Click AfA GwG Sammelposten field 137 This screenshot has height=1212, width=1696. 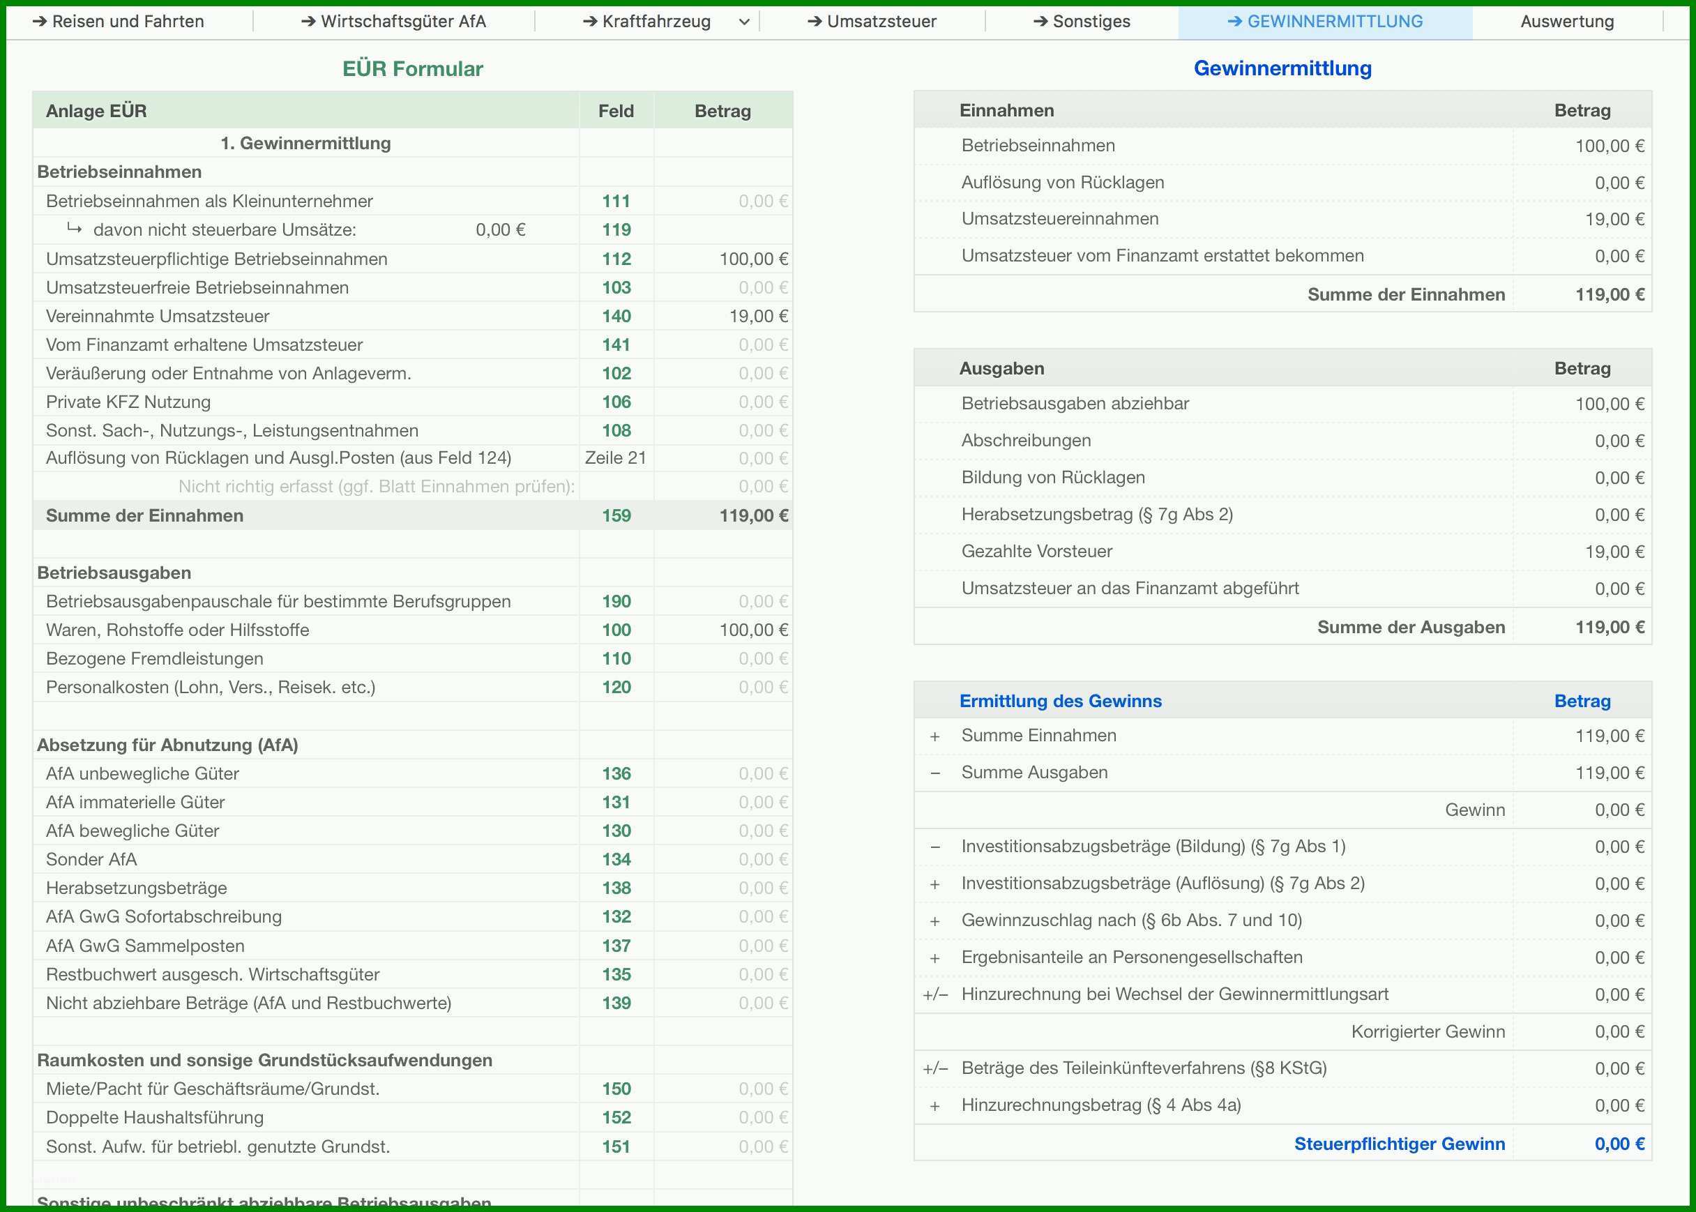tap(616, 946)
